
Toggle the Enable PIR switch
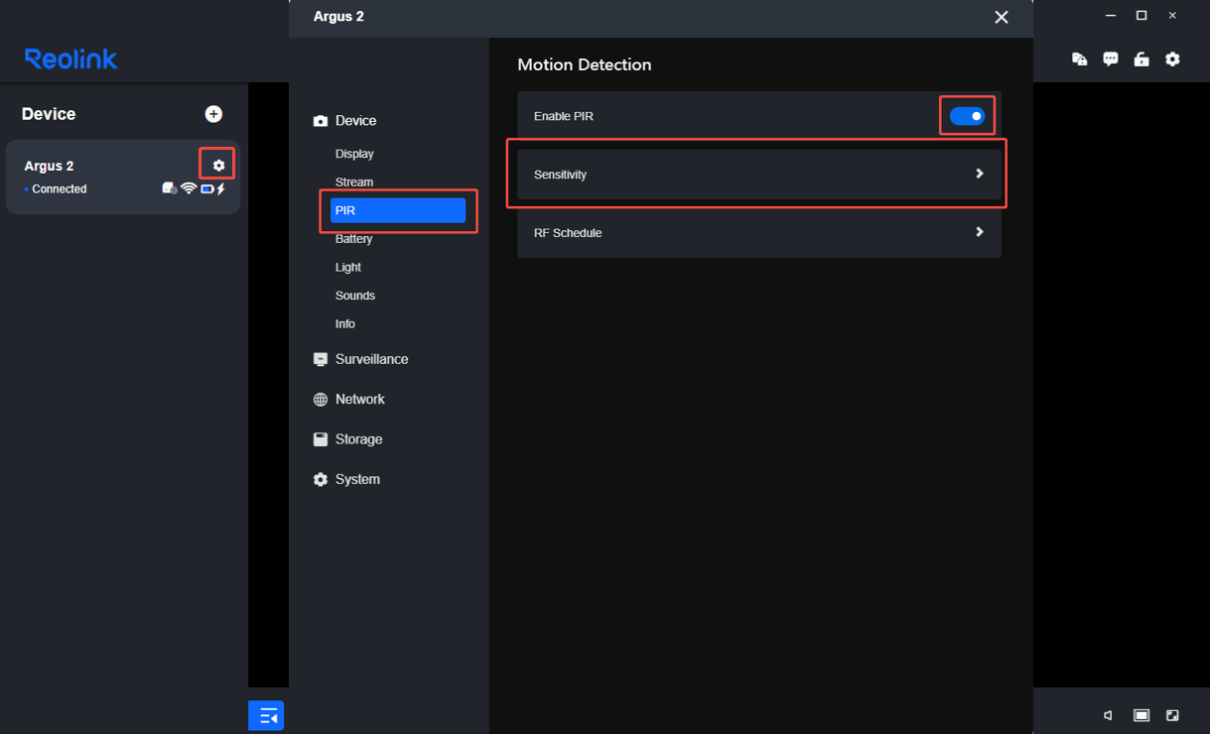click(967, 116)
